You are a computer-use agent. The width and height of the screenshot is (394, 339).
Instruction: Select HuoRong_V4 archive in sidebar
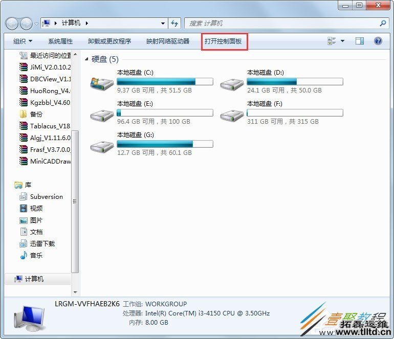(x=45, y=91)
